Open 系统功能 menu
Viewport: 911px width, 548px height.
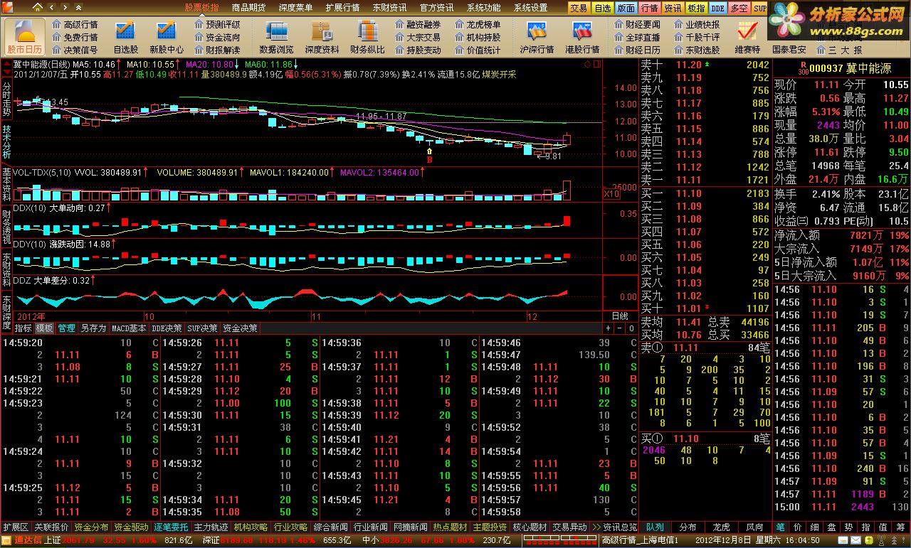(483, 7)
